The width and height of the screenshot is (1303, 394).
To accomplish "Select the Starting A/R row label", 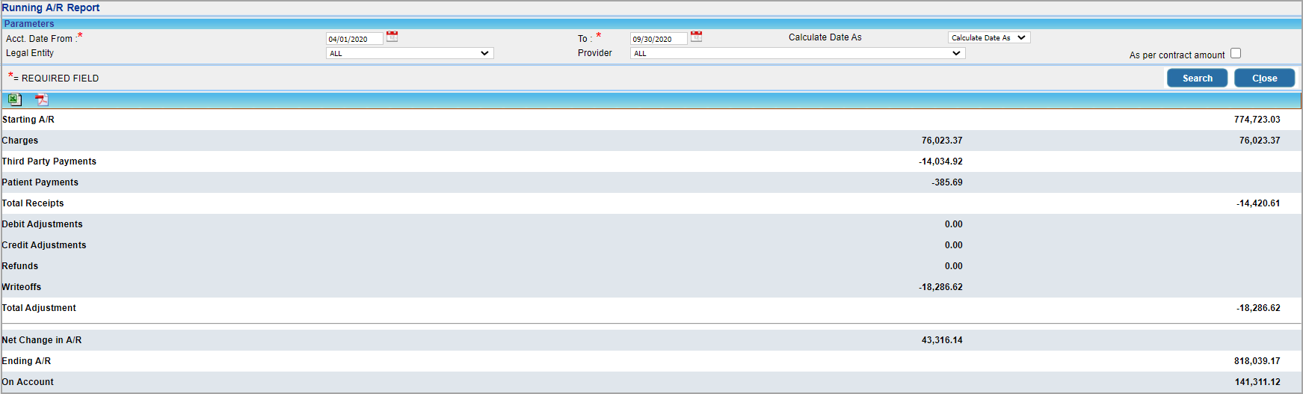I will 28,120.
